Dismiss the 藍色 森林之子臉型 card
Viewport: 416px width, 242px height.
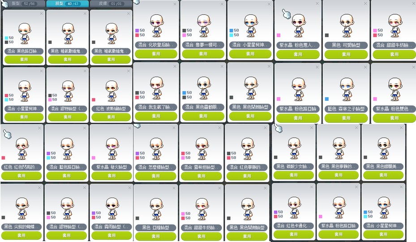(365, 67)
